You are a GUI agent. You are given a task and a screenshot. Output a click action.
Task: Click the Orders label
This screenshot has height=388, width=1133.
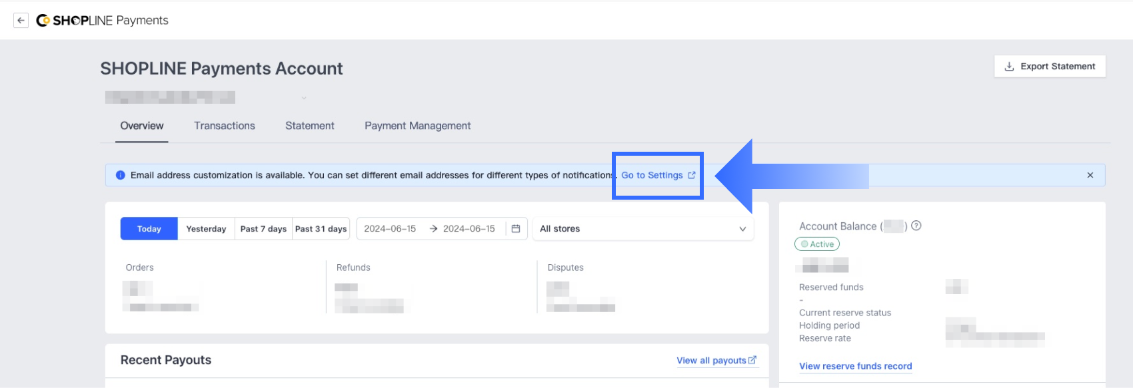139,268
